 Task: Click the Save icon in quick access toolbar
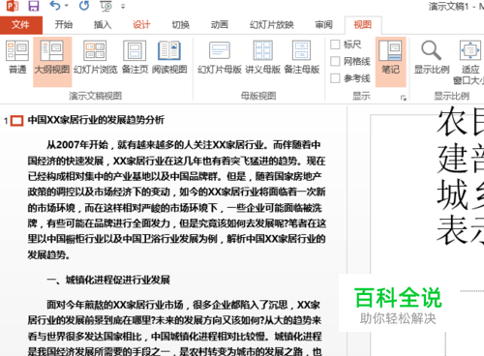coord(34,6)
